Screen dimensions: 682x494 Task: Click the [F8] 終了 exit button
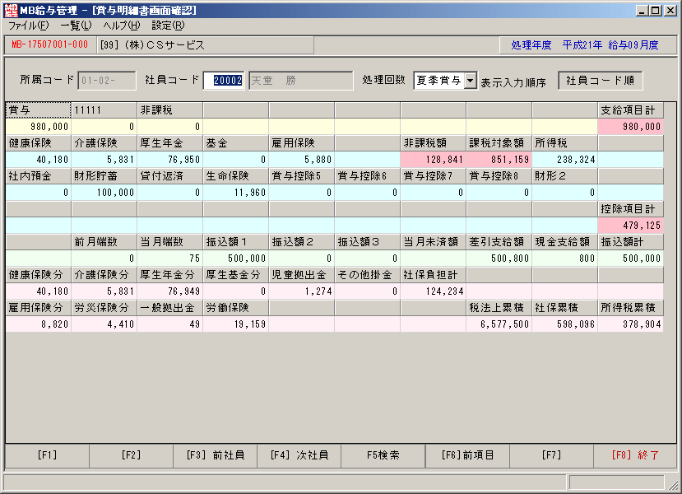(635, 455)
